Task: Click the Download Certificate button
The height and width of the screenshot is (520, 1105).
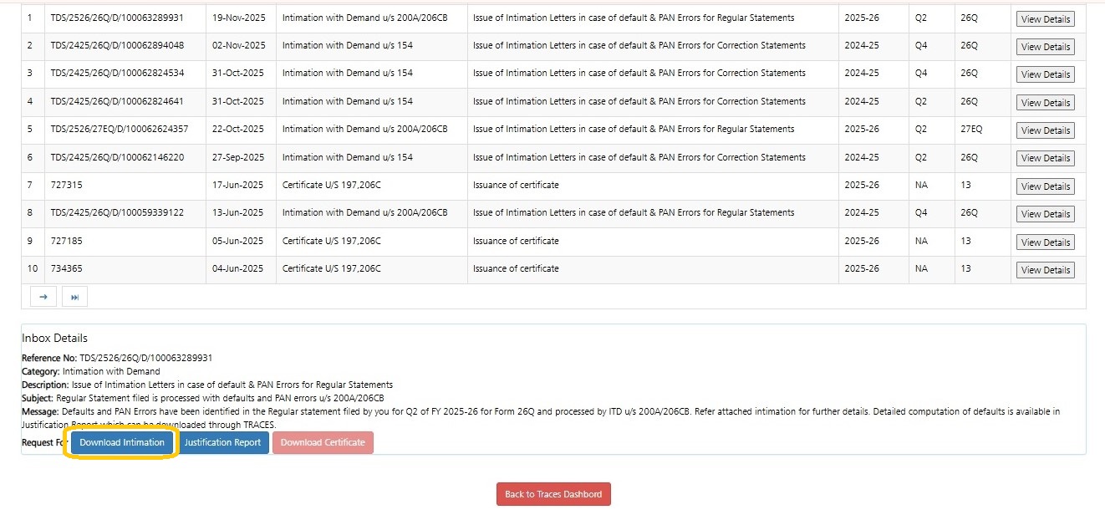Action: click(x=323, y=442)
